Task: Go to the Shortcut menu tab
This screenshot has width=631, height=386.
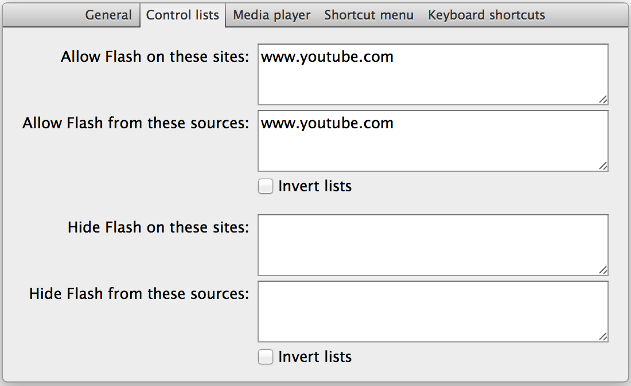Action: point(369,15)
